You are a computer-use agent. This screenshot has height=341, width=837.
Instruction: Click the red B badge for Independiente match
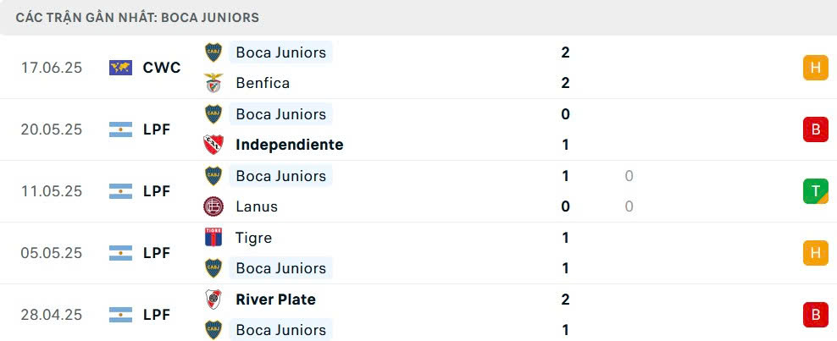click(815, 129)
